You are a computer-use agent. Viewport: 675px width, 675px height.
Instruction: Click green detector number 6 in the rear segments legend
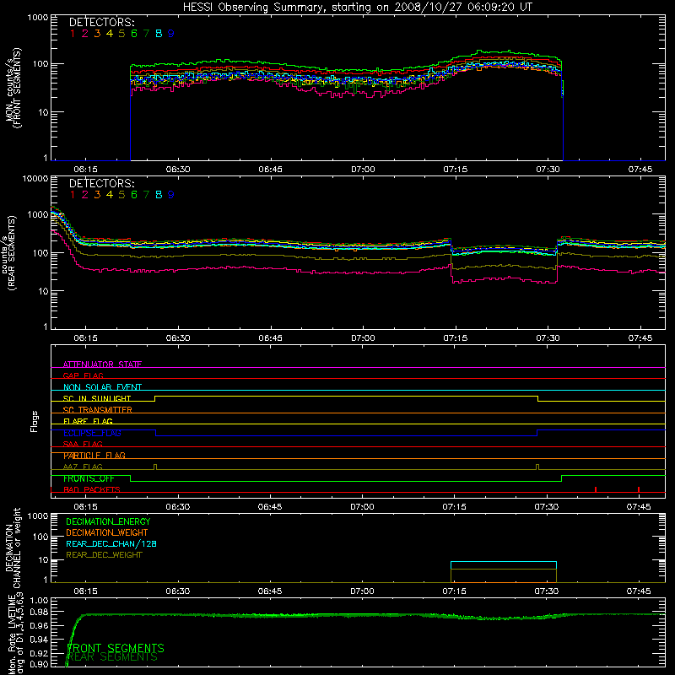[134, 195]
